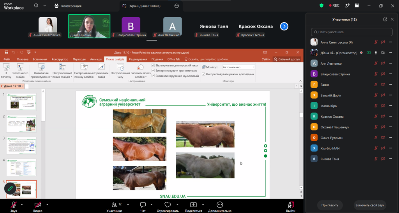Start camera via Видео button

(x=38, y=207)
